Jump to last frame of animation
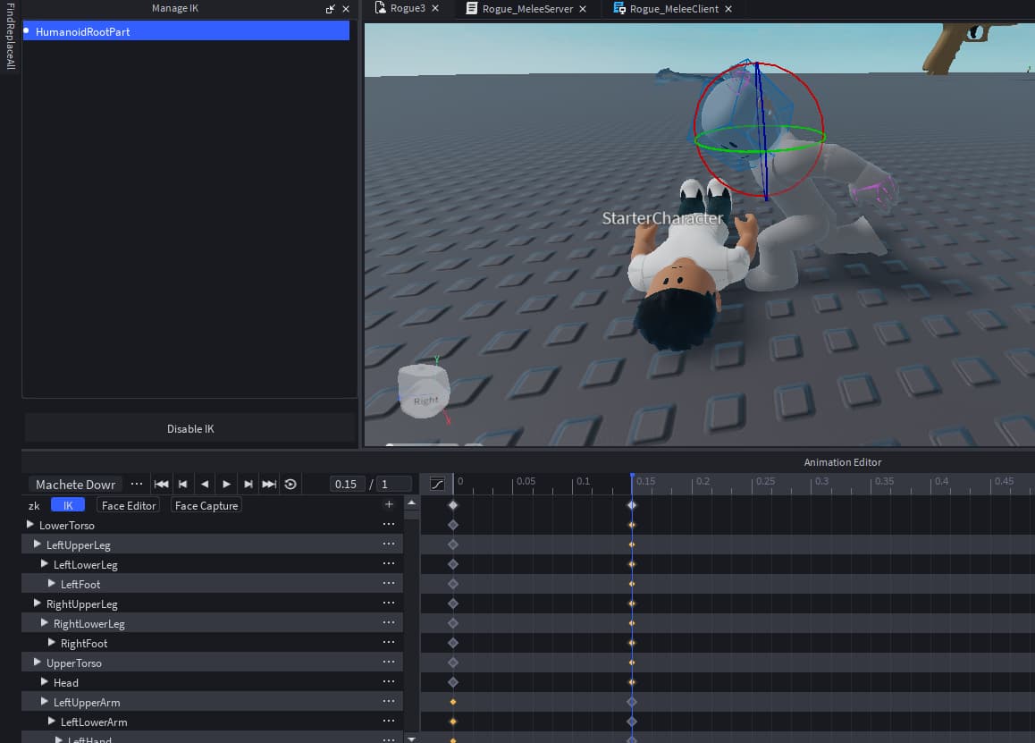The width and height of the screenshot is (1035, 743). tap(269, 484)
